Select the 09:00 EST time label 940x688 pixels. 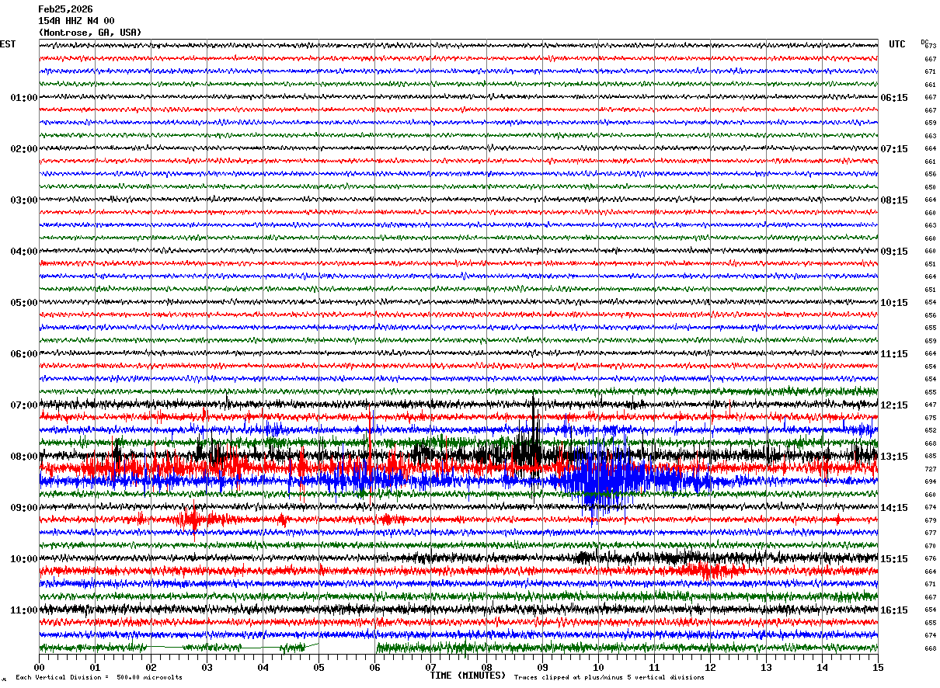coord(23,508)
